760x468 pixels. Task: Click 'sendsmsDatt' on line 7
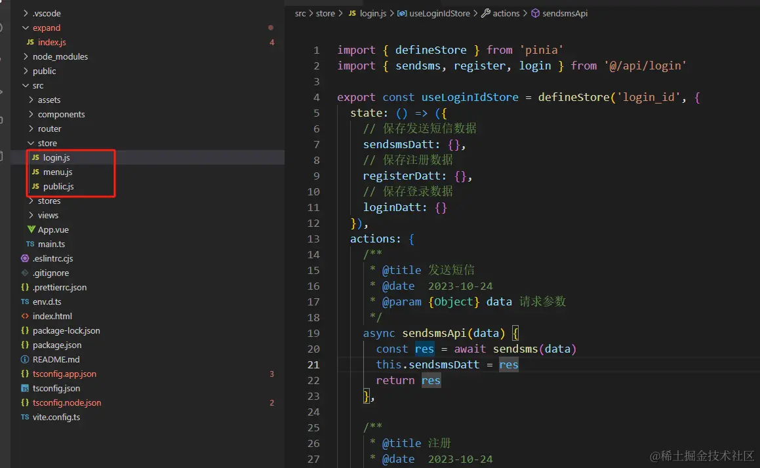click(399, 144)
